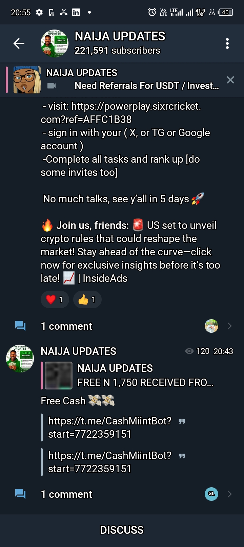Tap the LinkedIn notification icon in status bar
This screenshot has width=244, height=547.
76,13
